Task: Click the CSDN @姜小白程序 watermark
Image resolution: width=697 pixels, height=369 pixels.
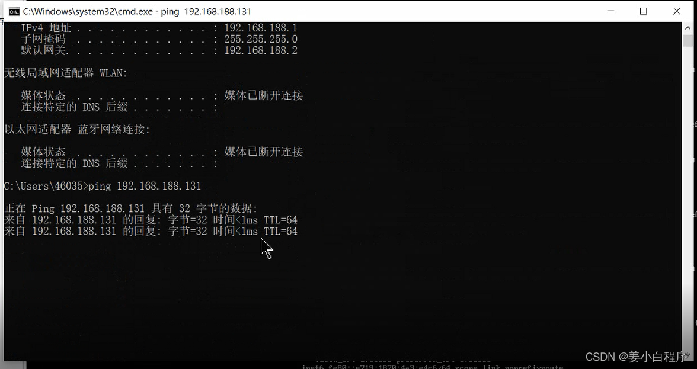Action: click(x=637, y=357)
